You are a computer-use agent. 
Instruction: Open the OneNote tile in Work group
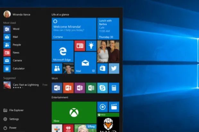coord(80,88)
